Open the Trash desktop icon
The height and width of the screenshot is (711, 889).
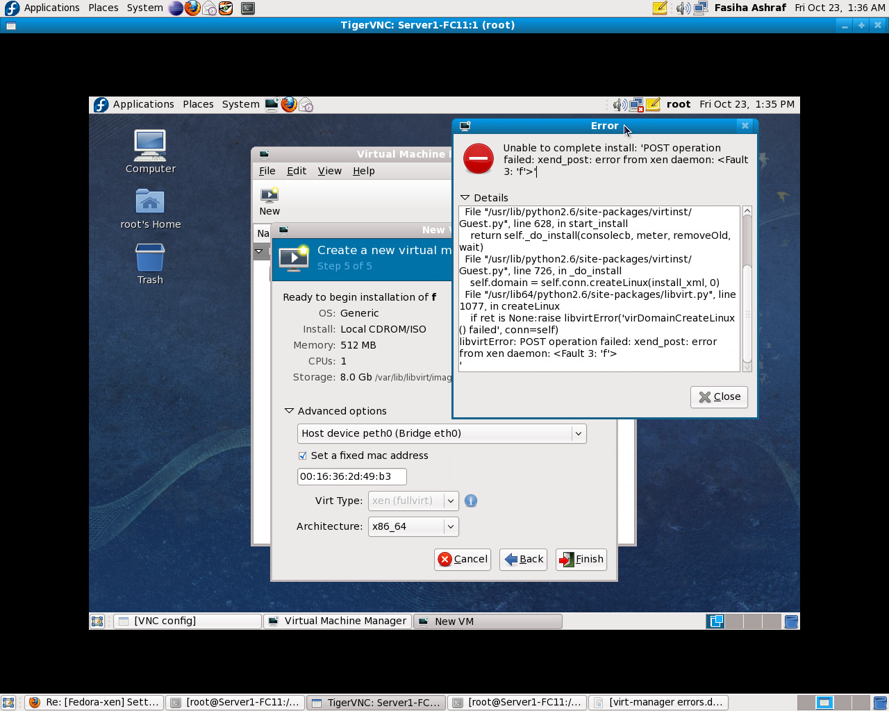click(150, 264)
